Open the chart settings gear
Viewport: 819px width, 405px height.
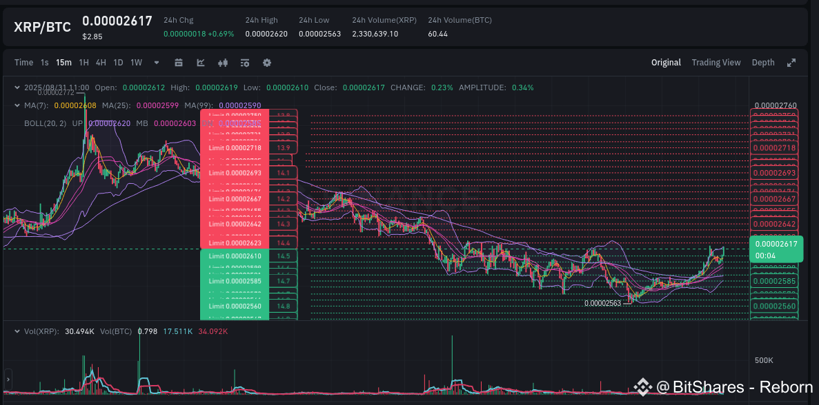point(267,63)
